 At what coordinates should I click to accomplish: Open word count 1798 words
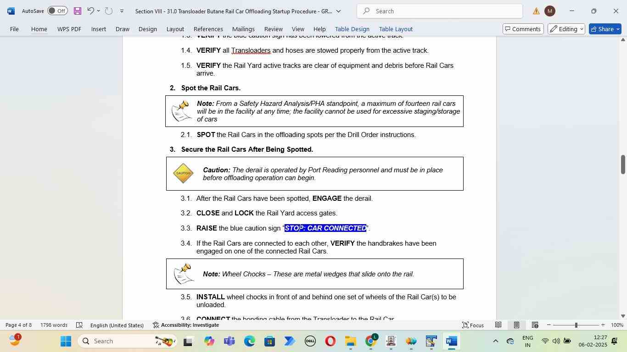(54, 325)
